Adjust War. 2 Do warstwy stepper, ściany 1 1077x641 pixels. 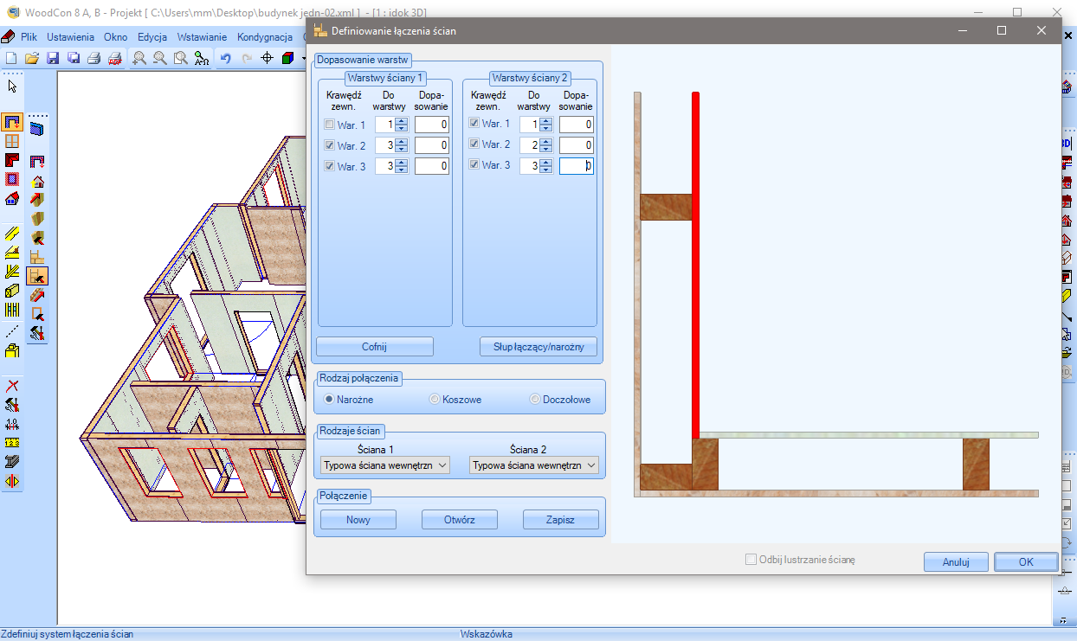coord(401,145)
